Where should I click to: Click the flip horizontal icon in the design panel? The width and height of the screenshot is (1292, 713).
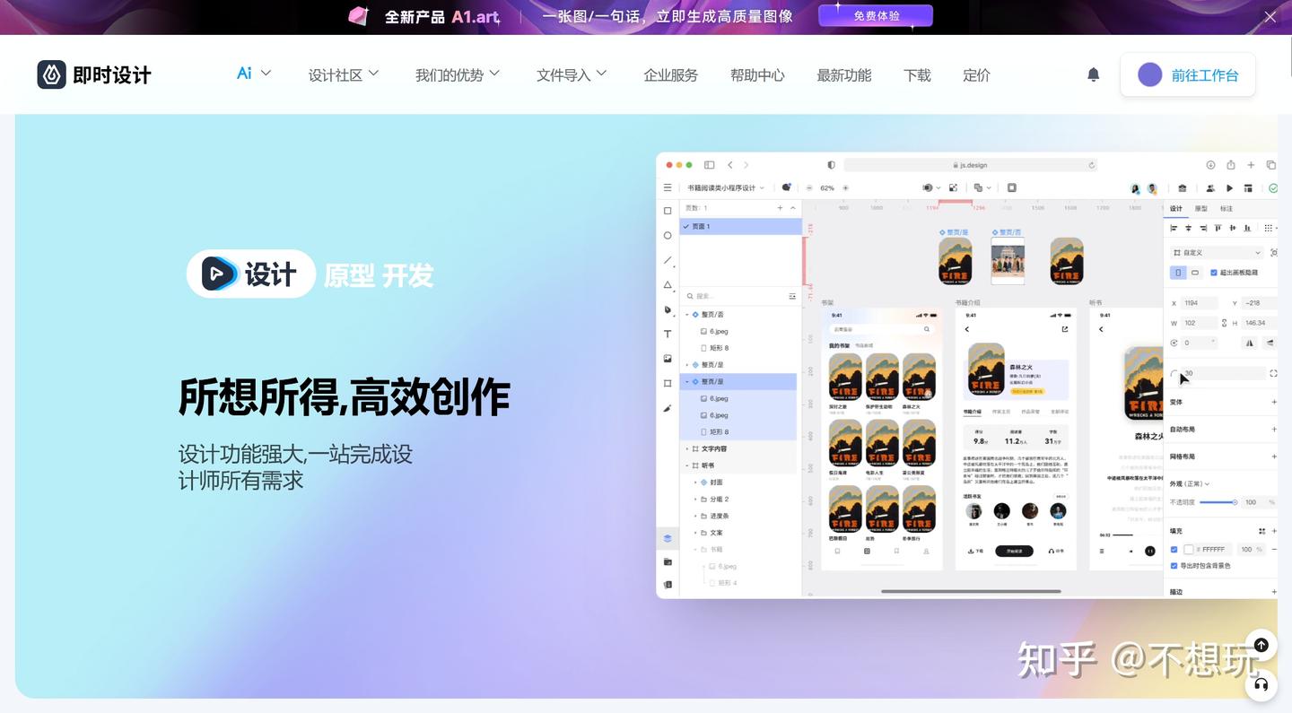pyautogui.click(x=1250, y=343)
